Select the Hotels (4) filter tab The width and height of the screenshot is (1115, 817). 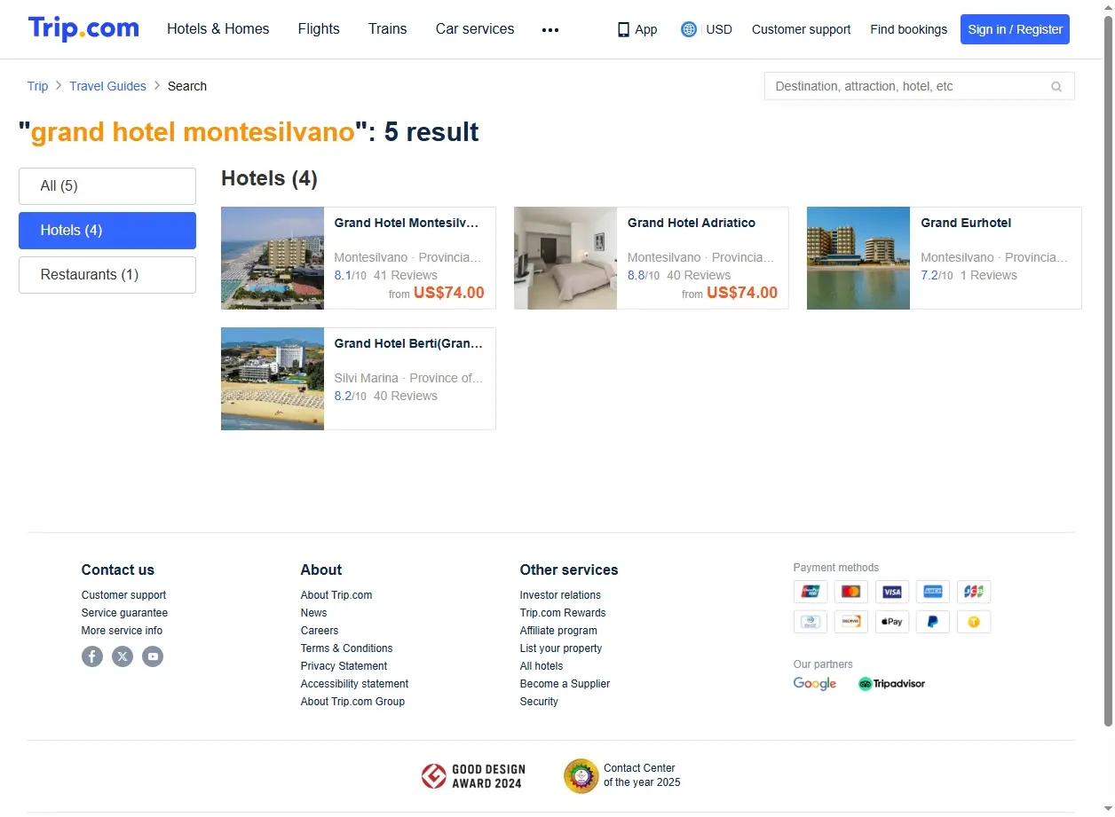(x=107, y=231)
